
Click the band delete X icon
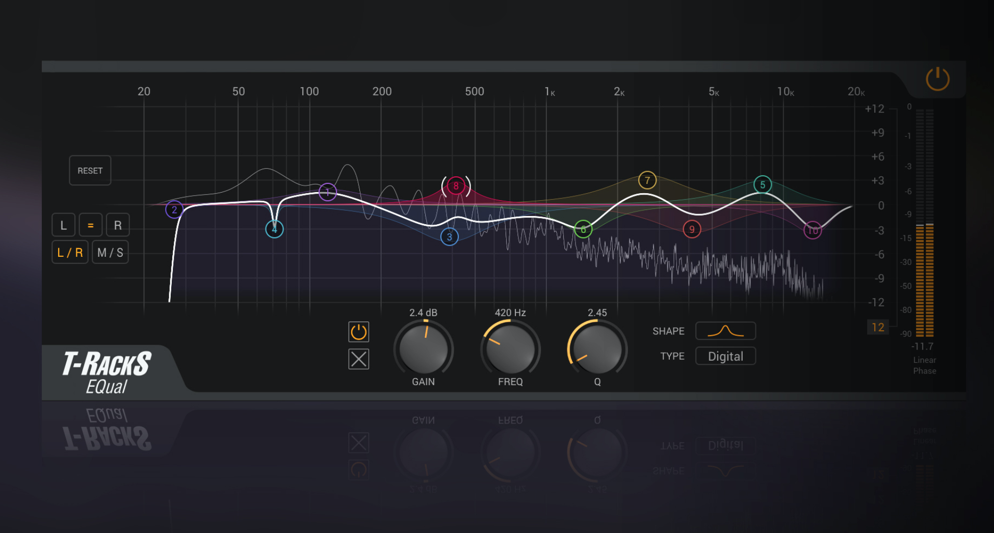point(359,359)
